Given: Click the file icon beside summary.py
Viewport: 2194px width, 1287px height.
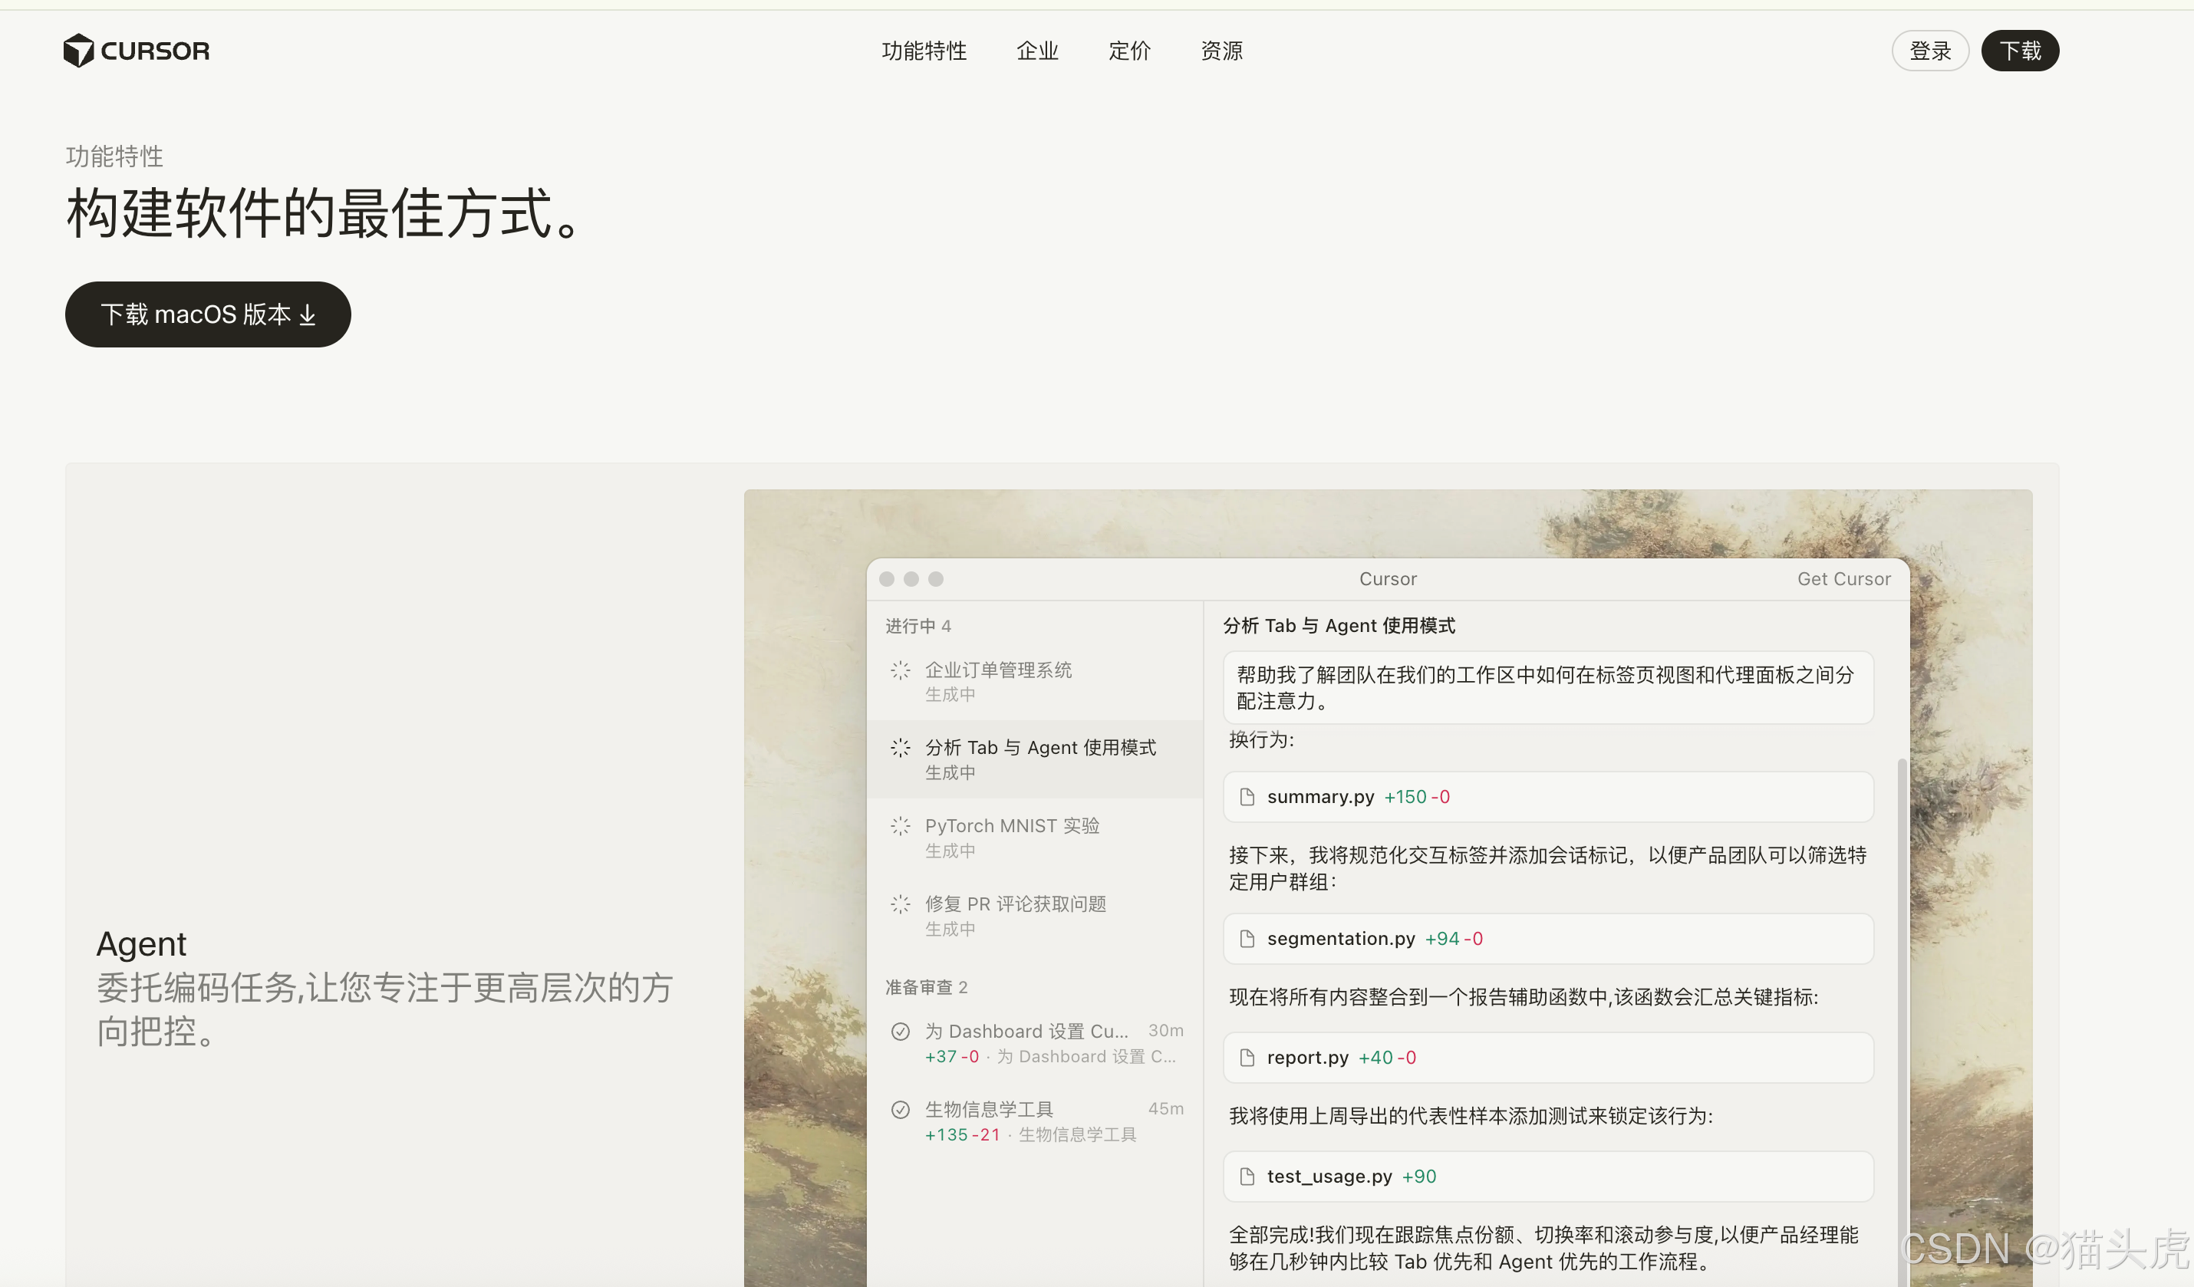Looking at the screenshot, I should 1247,796.
